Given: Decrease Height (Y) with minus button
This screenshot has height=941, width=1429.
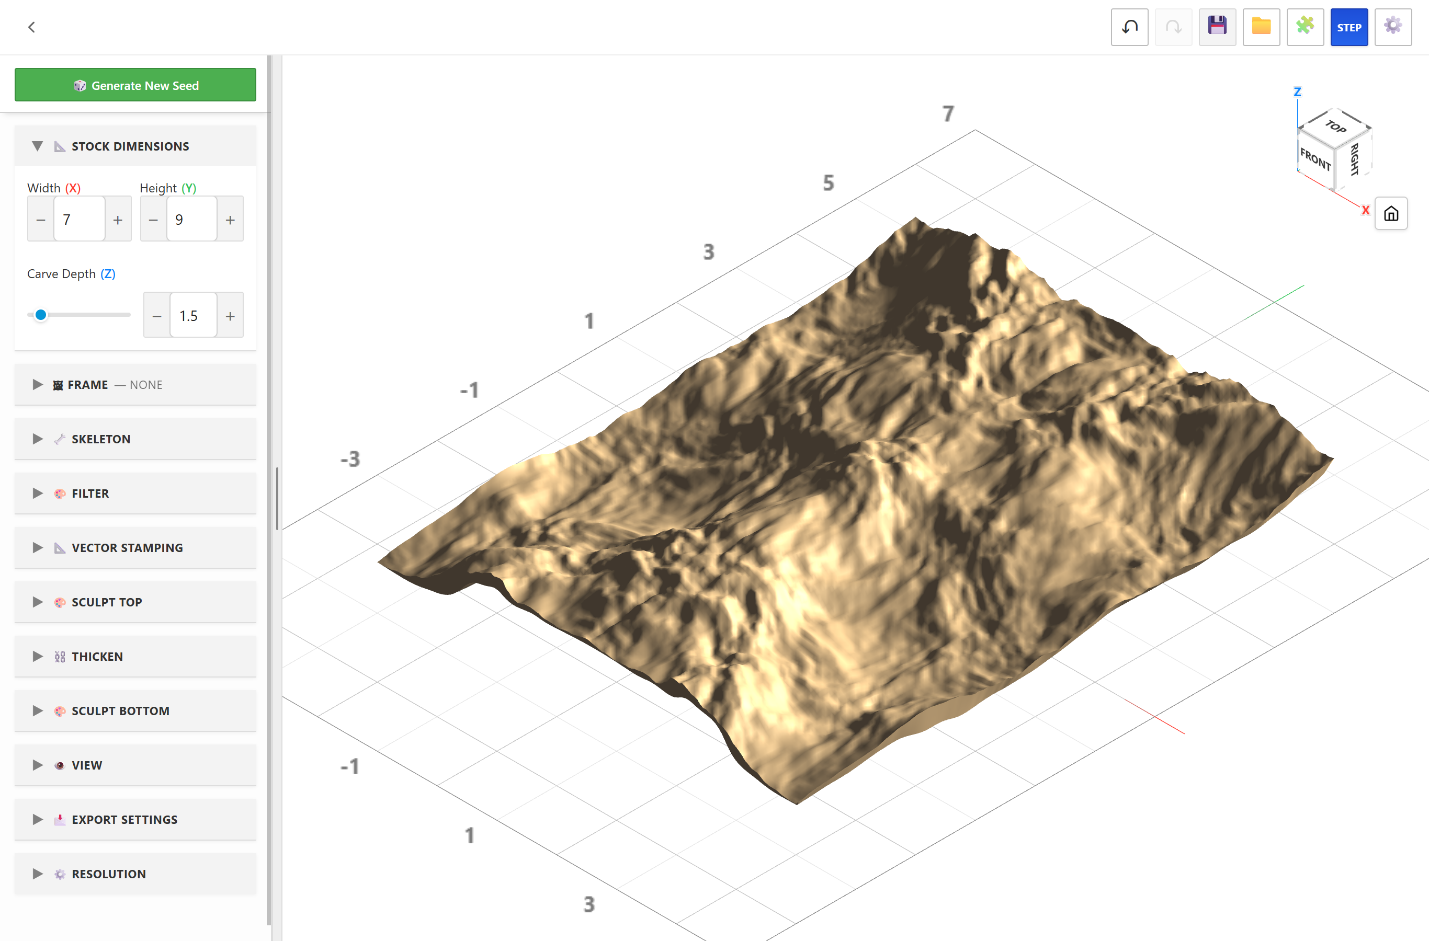Looking at the screenshot, I should (153, 220).
